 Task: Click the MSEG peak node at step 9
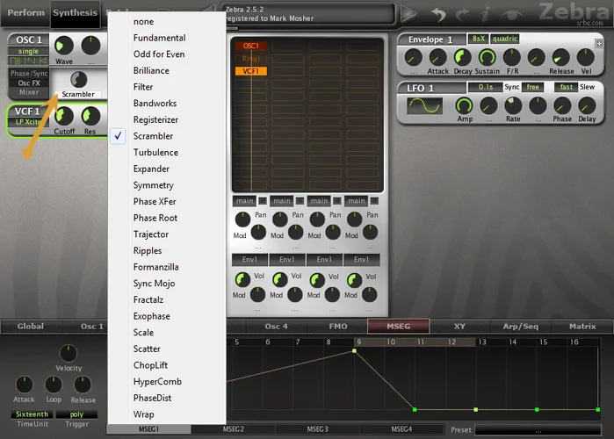[x=355, y=351]
